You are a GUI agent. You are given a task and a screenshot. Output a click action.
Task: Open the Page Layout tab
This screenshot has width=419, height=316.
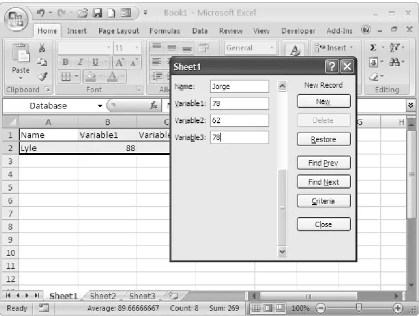click(x=119, y=31)
